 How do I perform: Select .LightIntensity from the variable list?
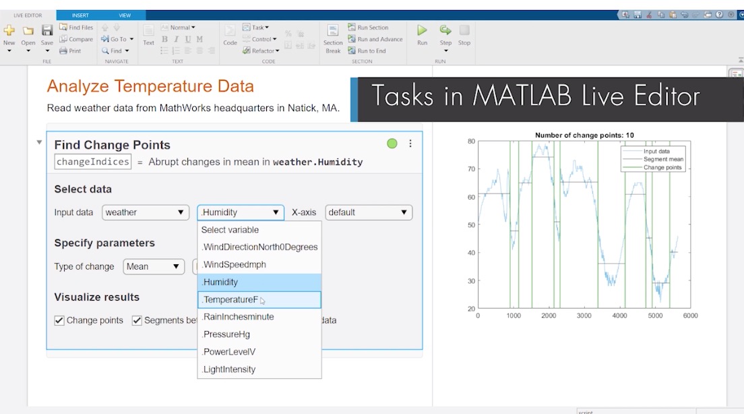click(259, 369)
